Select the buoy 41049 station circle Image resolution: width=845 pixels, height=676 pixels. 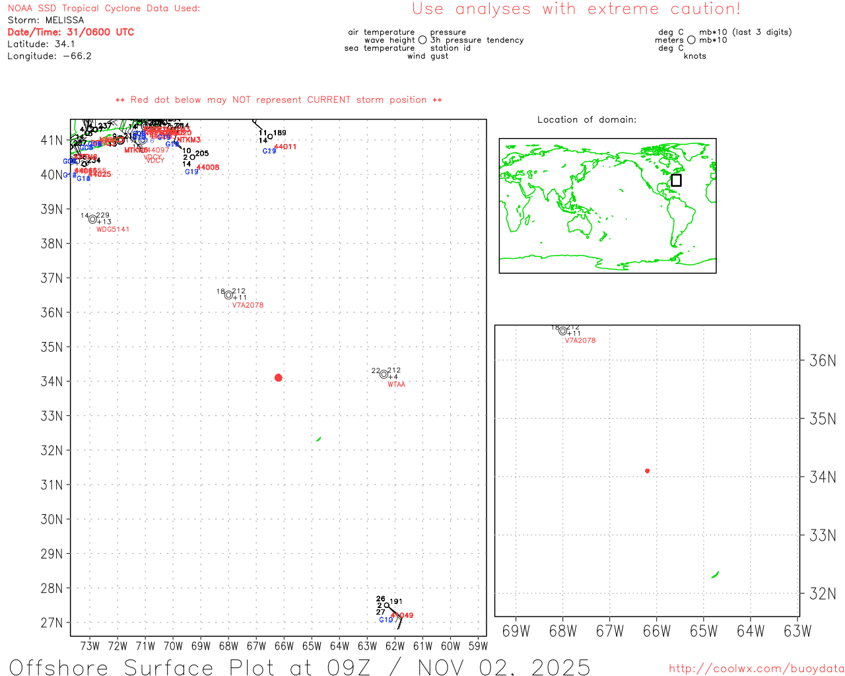point(387,605)
